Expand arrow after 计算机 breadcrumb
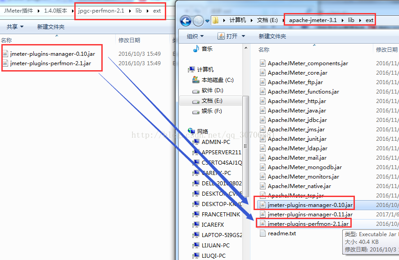The height and width of the screenshot is (260, 399). [x=251, y=20]
